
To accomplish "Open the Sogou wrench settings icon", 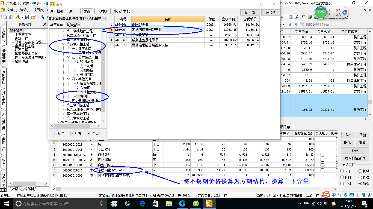I will (x=369, y=195).
